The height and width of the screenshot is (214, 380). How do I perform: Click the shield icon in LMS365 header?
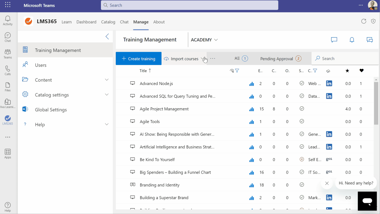(373, 21)
